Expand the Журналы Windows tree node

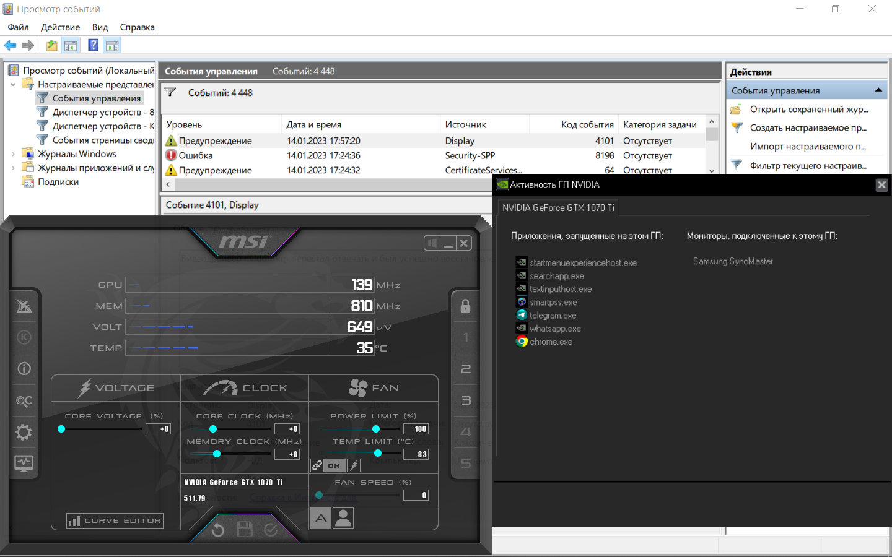[x=13, y=154]
